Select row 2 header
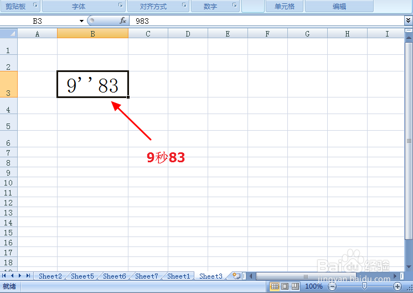Viewport: 413px width, 293px height. pyautogui.click(x=8, y=63)
